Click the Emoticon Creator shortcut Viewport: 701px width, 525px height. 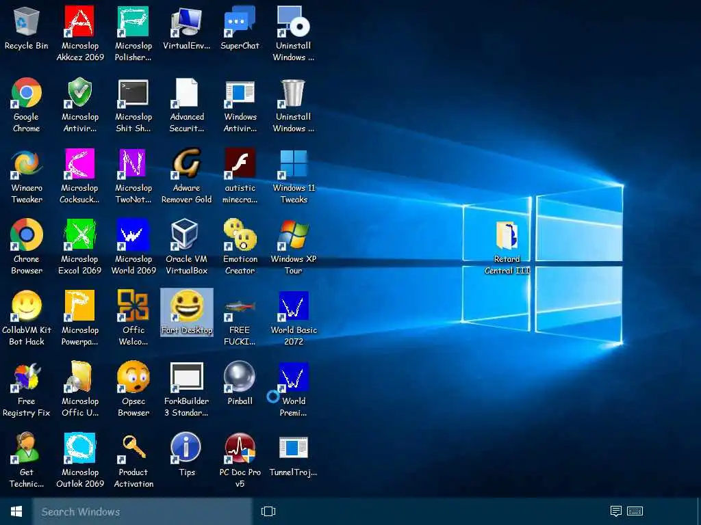[240, 247]
